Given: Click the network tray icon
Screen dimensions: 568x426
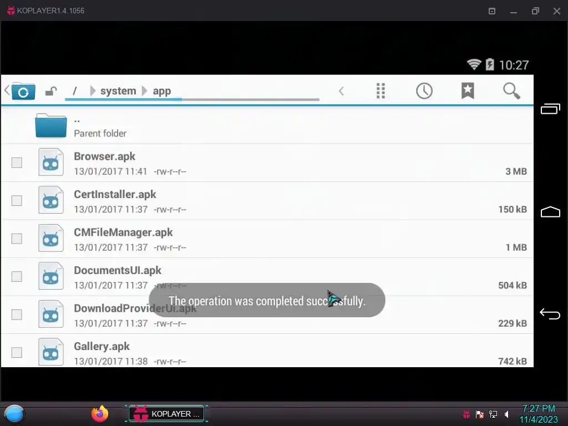Looking at the screenshot, I should pyautogui.click(x=493, y=414).
